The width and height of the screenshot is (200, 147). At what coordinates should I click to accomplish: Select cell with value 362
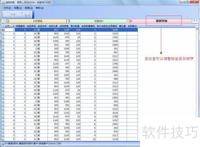click(x=107, y=75)
